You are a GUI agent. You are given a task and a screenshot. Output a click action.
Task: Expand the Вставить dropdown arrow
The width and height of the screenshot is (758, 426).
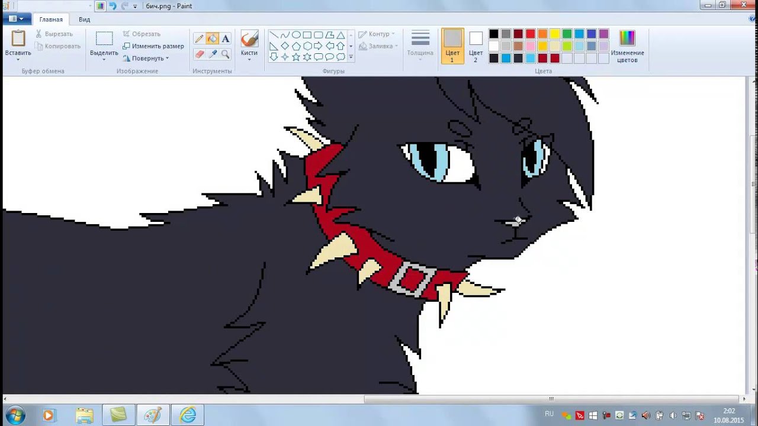pyautogui.click(x=18, y=60)
